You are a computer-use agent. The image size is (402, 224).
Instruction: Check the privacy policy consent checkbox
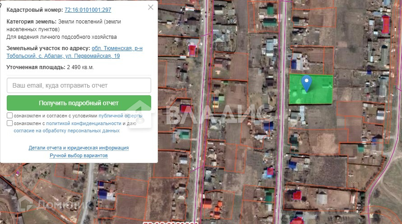10,123
